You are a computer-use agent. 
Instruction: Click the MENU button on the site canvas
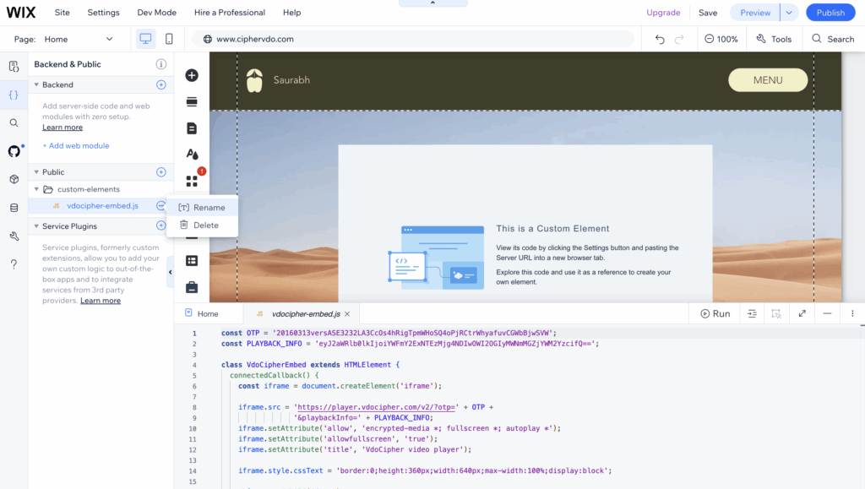point(768,80)
